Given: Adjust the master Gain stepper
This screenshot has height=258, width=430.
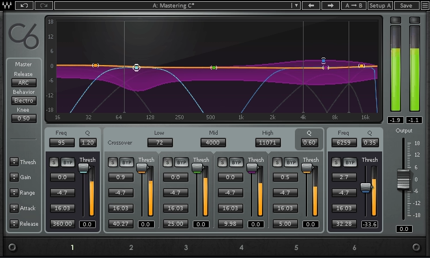Looking at the screenshot, I should point(14,177).
